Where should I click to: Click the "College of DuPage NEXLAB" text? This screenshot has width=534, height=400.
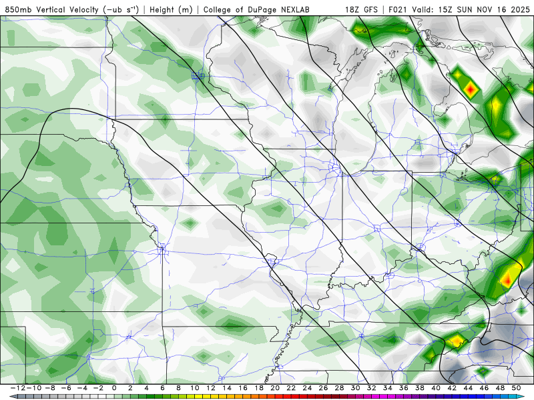point(256,10)
